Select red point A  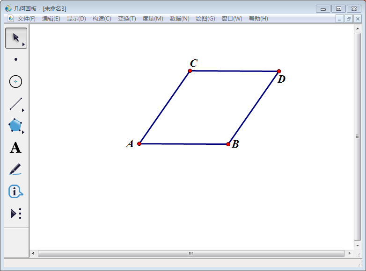pyautogui.click(x=139, y=143)
